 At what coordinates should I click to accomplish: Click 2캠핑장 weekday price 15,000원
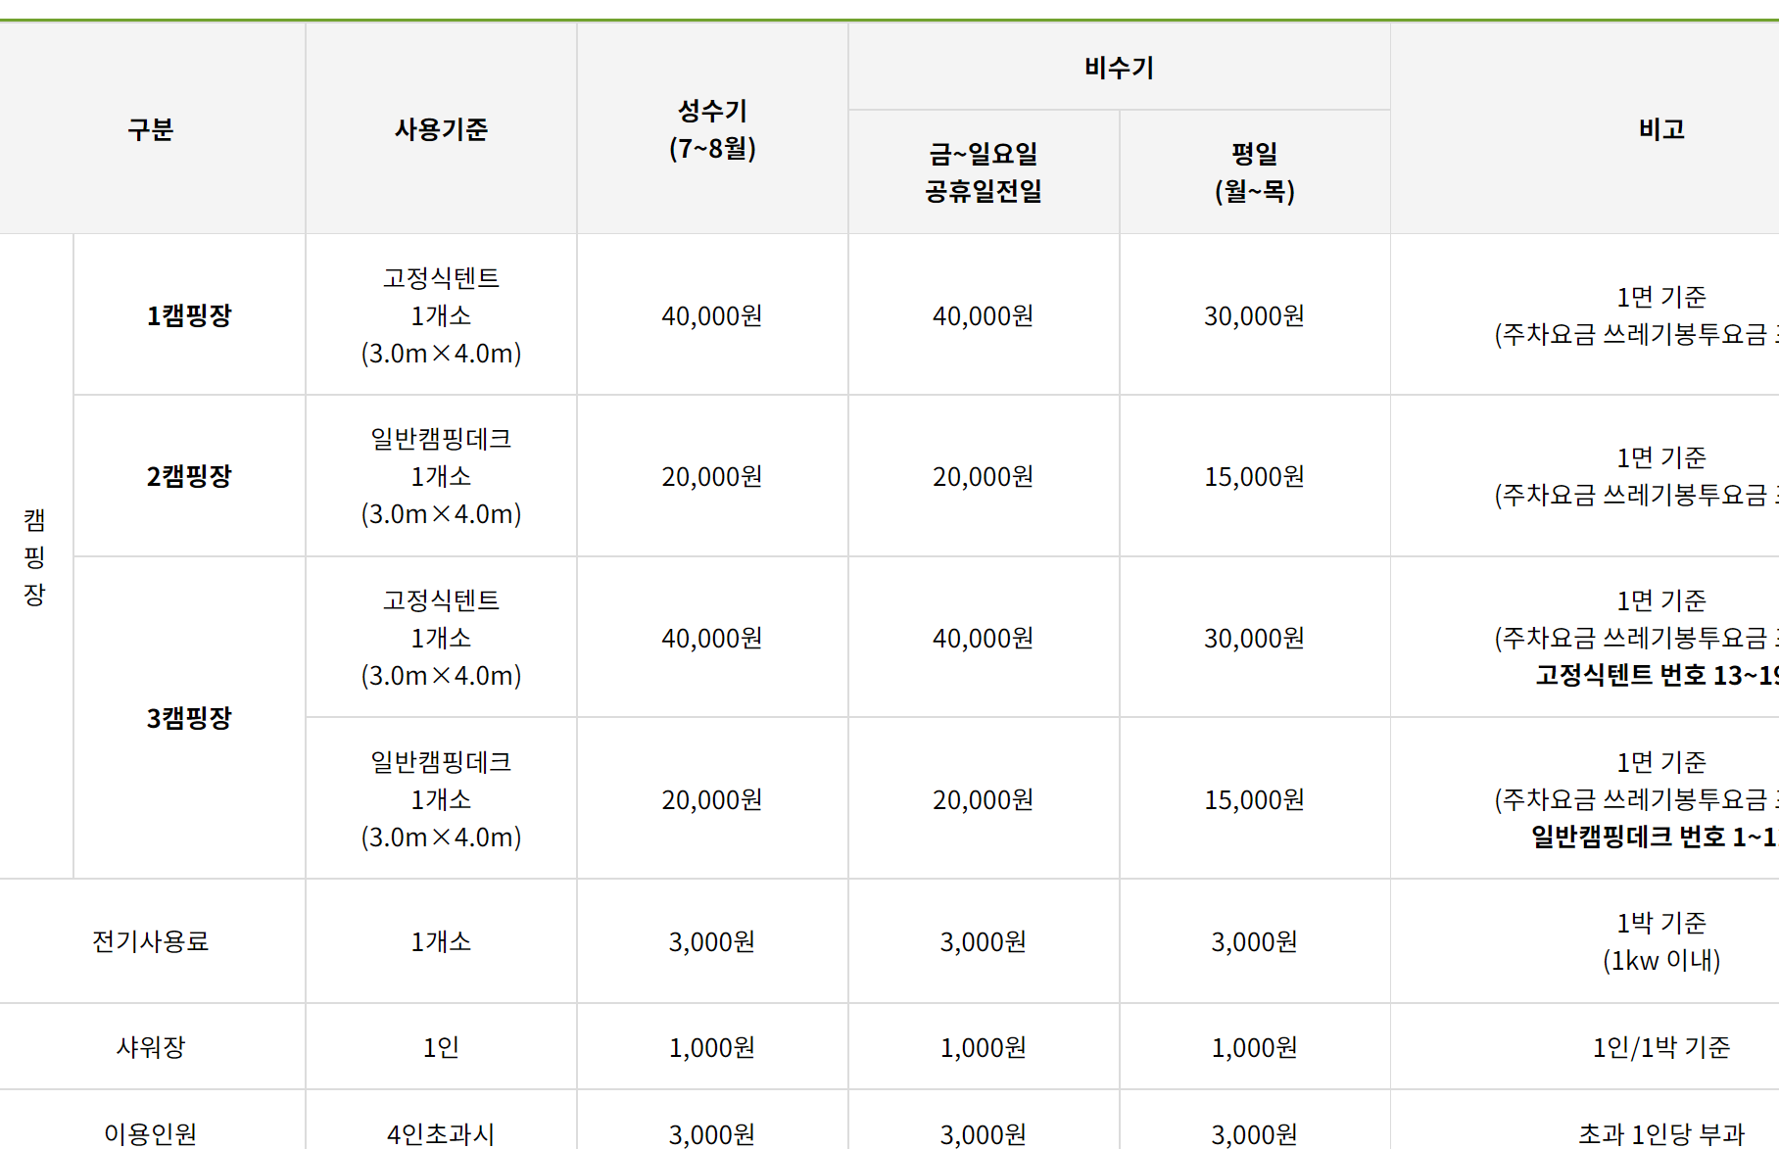1255,476
